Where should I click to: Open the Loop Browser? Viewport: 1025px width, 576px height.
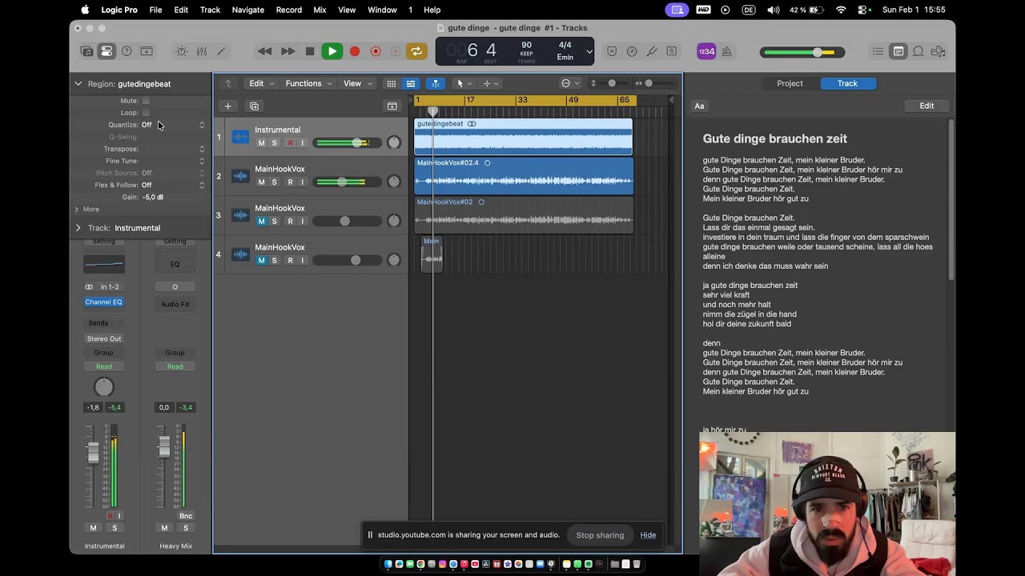(x=918, y=51)
